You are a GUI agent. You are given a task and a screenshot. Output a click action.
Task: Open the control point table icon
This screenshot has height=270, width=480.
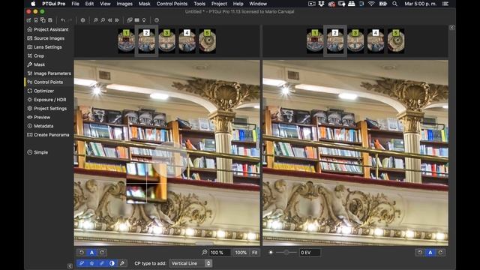point(136,20)
